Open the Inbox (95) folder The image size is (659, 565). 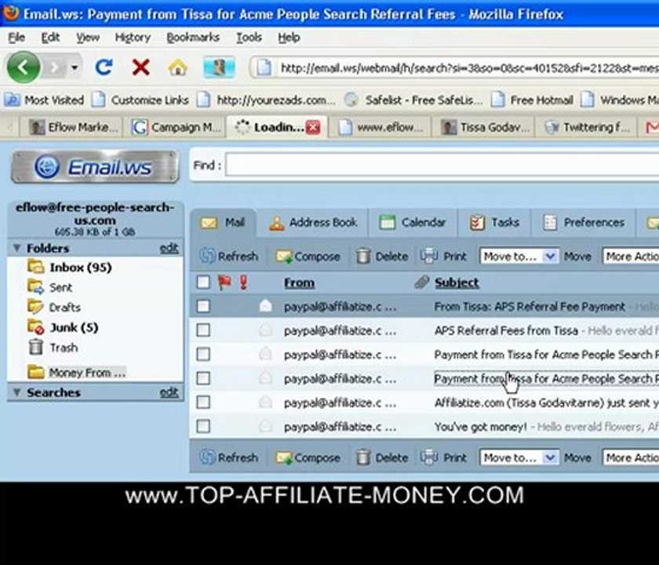70,268
